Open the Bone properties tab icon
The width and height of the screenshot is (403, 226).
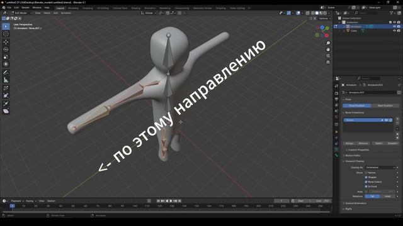tap(336, 155)
